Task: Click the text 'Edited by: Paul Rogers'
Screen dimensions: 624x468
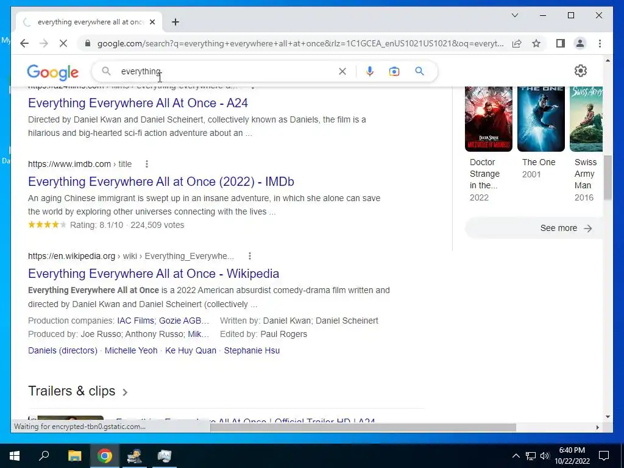Action: 263,335
